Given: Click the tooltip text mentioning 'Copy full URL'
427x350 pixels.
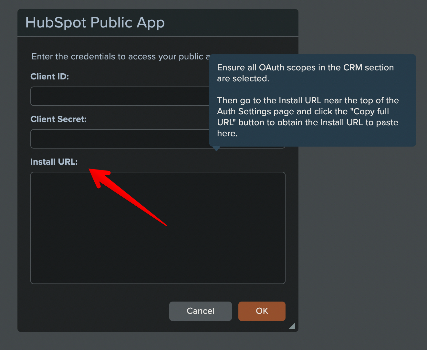Looking at the screenshot, I should tap(308, 117).
